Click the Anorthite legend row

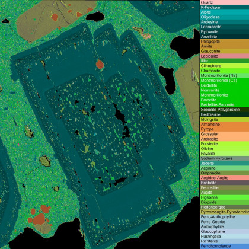tap(225, 37)
